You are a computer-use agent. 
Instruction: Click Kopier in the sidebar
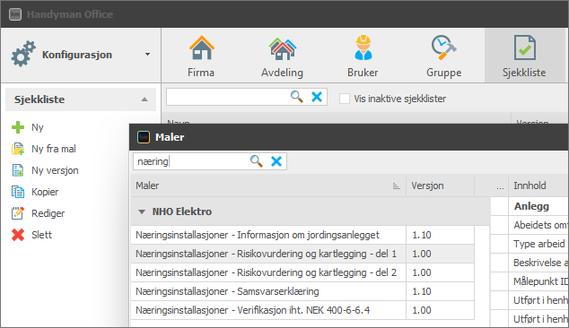coord(45,192)
